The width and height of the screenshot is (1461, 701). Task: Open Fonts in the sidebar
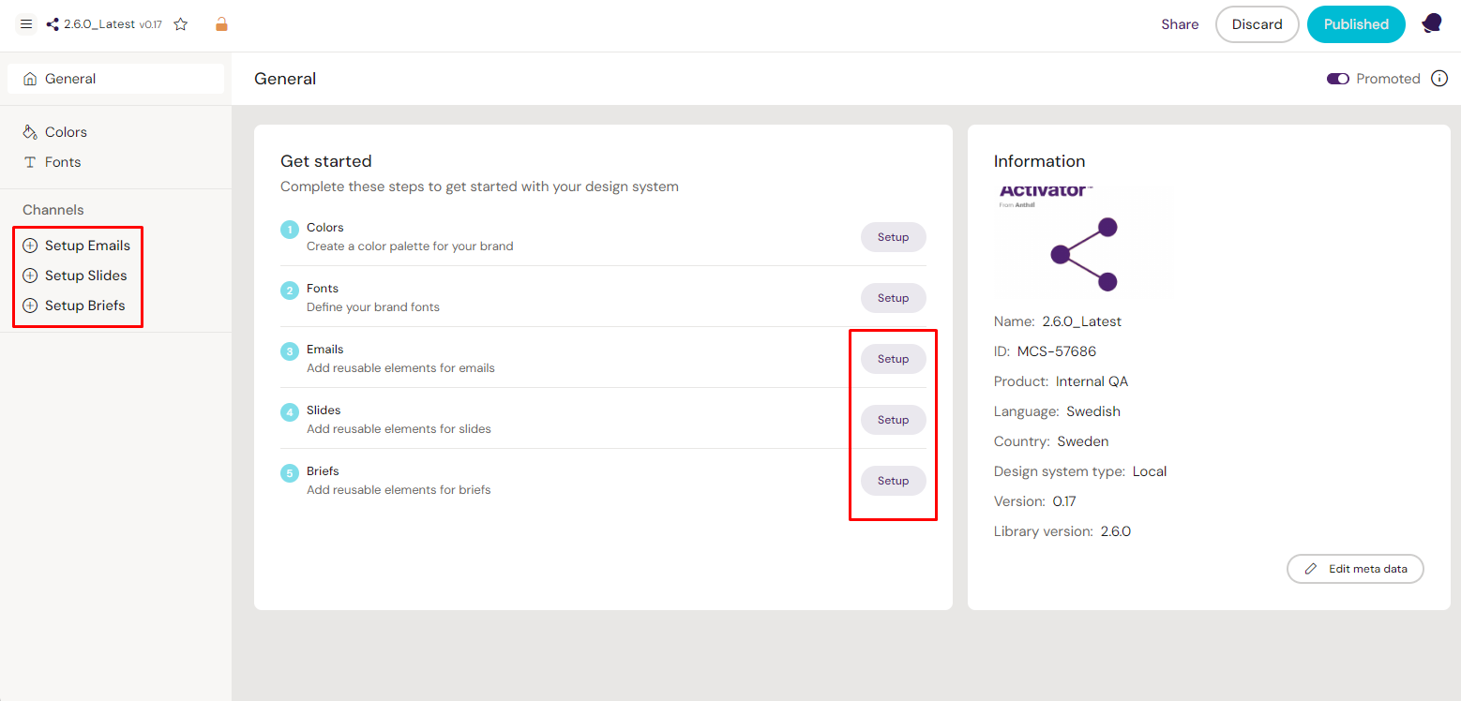[x=63, y=162]
